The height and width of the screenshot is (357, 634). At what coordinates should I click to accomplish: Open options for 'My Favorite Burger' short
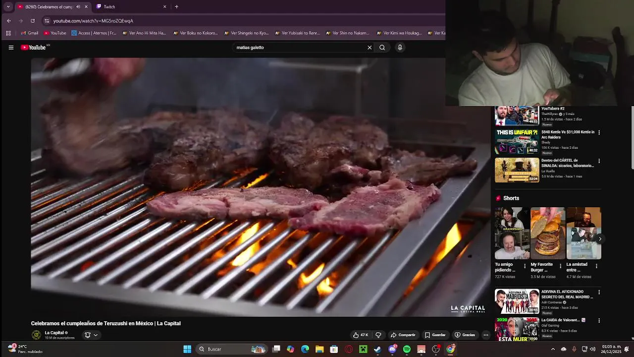coord(561,266)
